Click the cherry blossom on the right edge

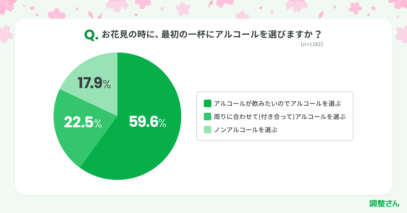point(402,33)
